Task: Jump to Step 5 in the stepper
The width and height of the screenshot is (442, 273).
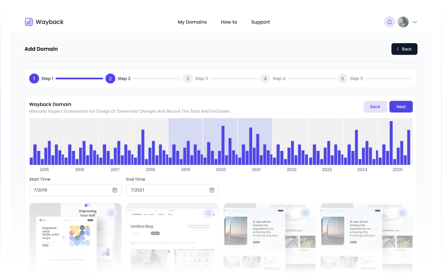Action: tap(343, 78)
